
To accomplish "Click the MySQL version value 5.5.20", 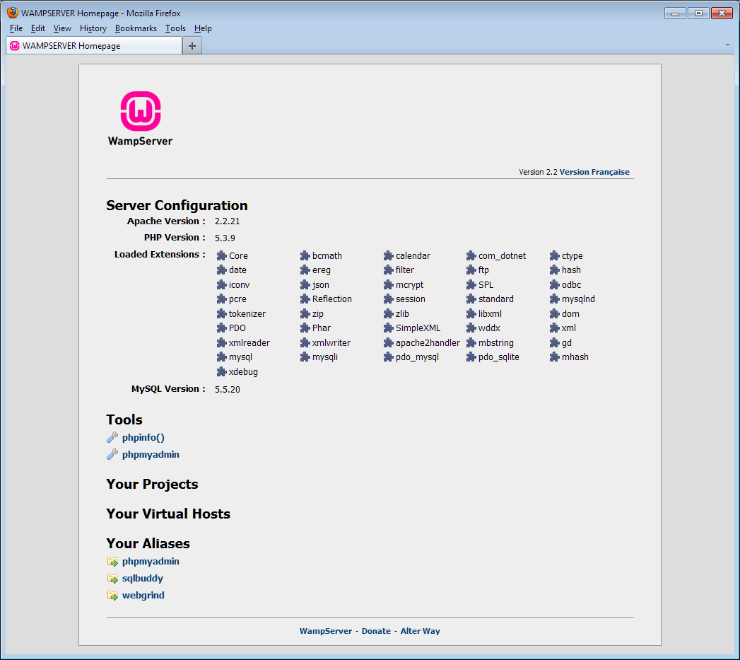I will [x=228, y=389].
